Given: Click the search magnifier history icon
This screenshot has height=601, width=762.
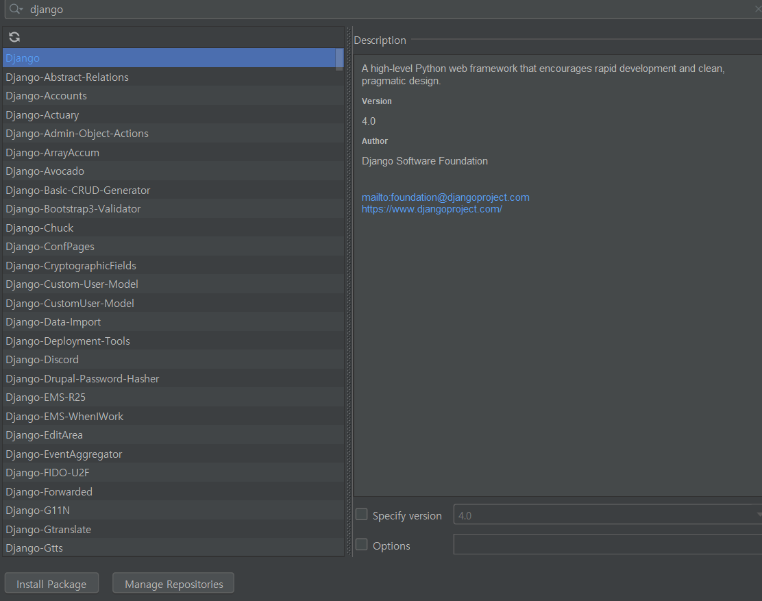Looking at the screenshot, I should coord(16,9).
